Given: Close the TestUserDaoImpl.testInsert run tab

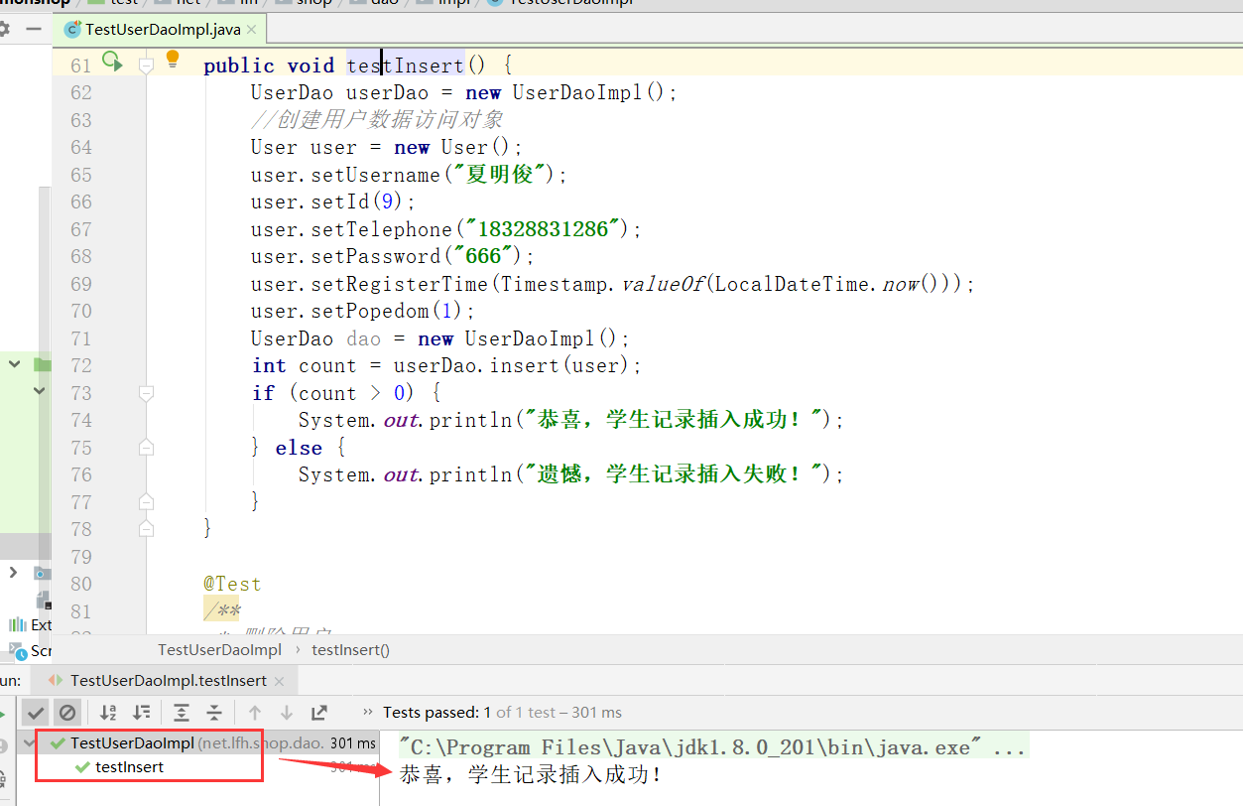Looking at the screenshot, I should coord(280,681).
